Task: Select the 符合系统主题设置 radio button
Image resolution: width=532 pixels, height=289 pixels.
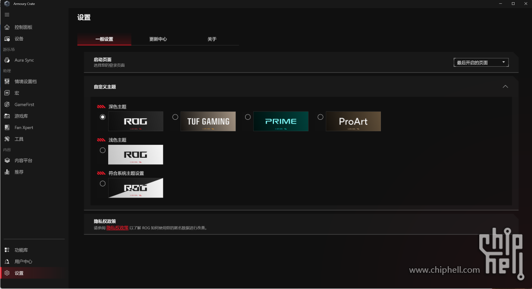Action: [103, 183]
